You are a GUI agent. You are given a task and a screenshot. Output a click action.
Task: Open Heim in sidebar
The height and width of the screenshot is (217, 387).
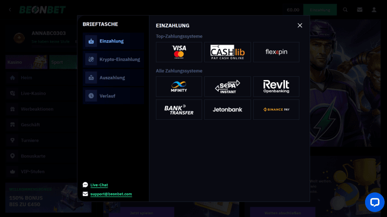tap(41, 78)
